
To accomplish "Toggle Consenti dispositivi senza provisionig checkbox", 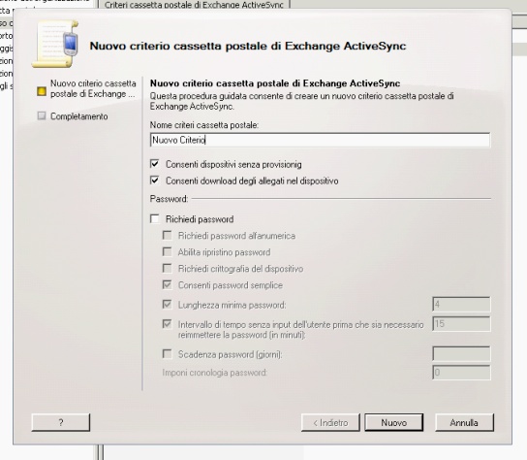I will [x=155, y=164].
